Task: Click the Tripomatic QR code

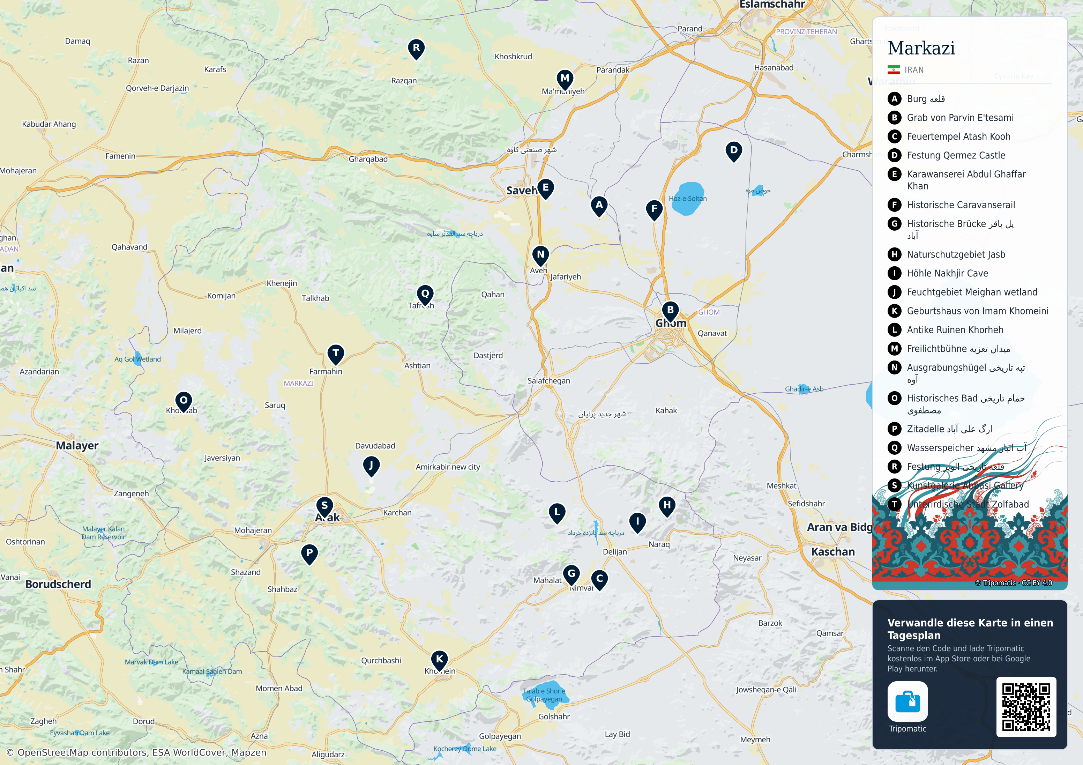Action: pyautogui.click(x=1026, y=707)
